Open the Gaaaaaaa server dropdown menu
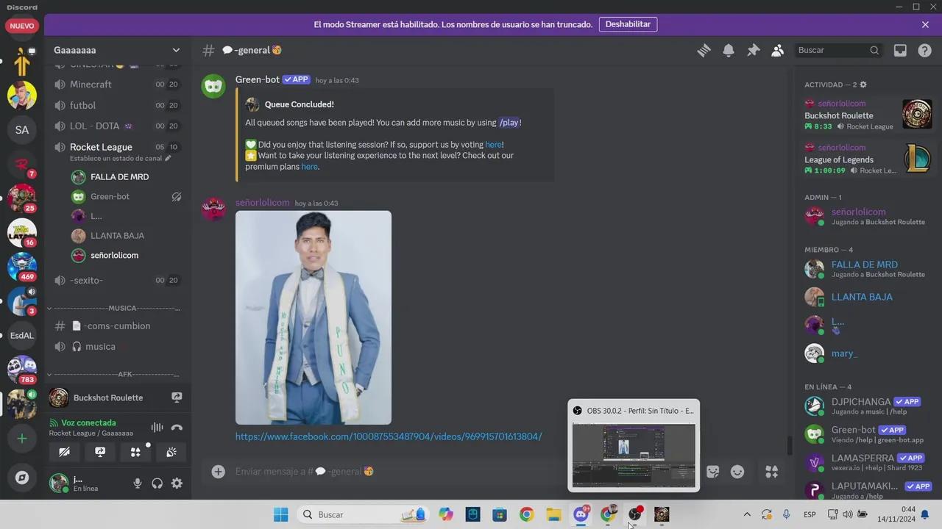The height and width of the screenshot is (529, 942). click(x=176, y=50)
